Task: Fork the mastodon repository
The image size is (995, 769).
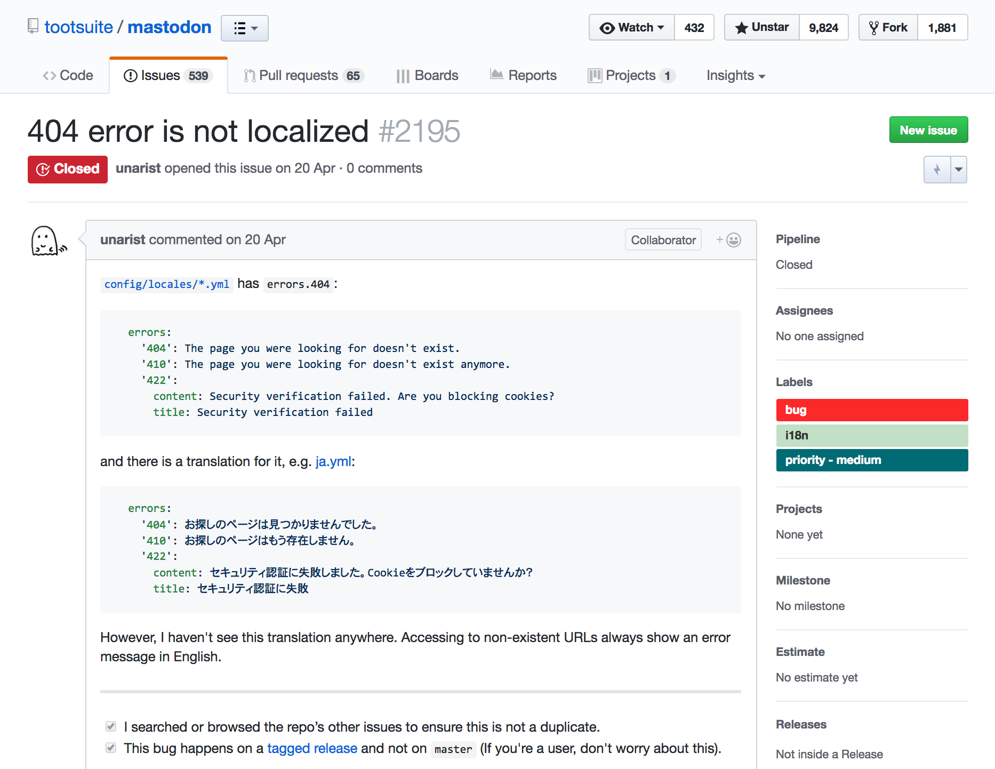Action: pos(888,27)
